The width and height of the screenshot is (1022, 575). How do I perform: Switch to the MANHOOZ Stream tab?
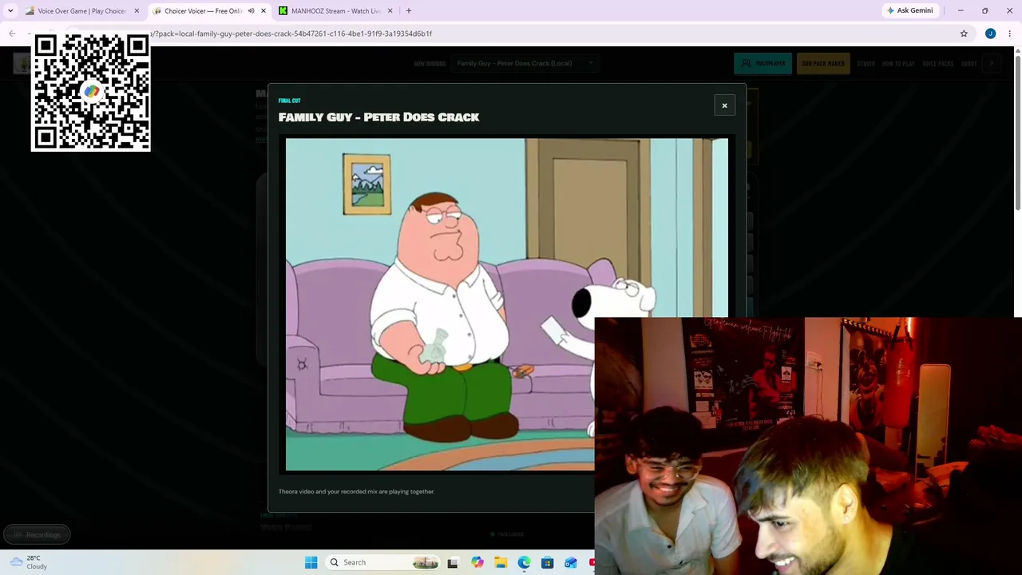(x=335, y=11)
